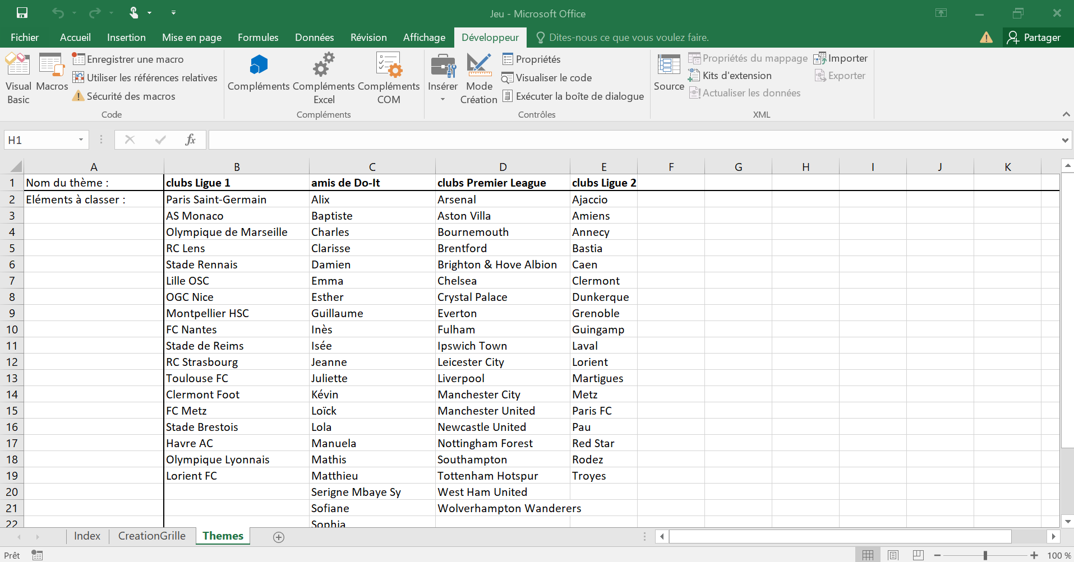Click into the formula bar
The height and width of the screenshot is (562, 1074).
634,140
